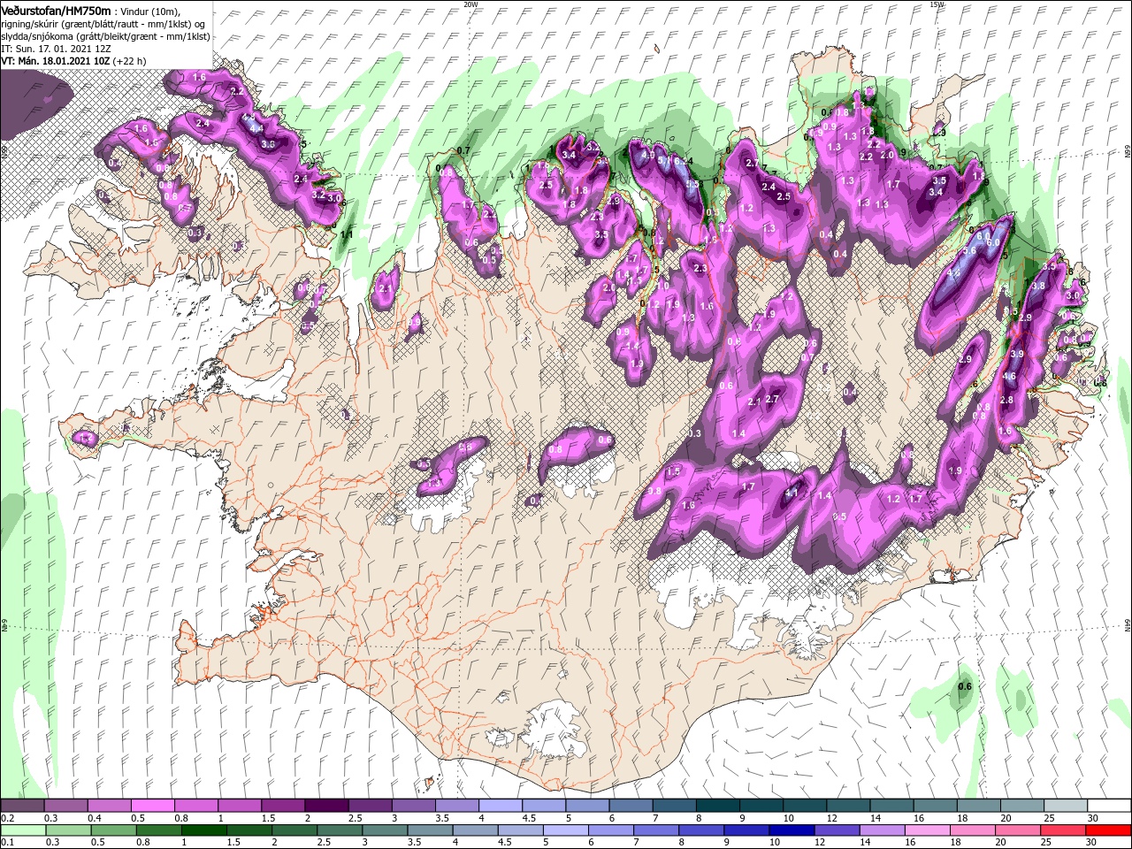Pick snow legend swatch between 4 and 4.5
The image size is (1132, 849).
click(x=501, y=805)
